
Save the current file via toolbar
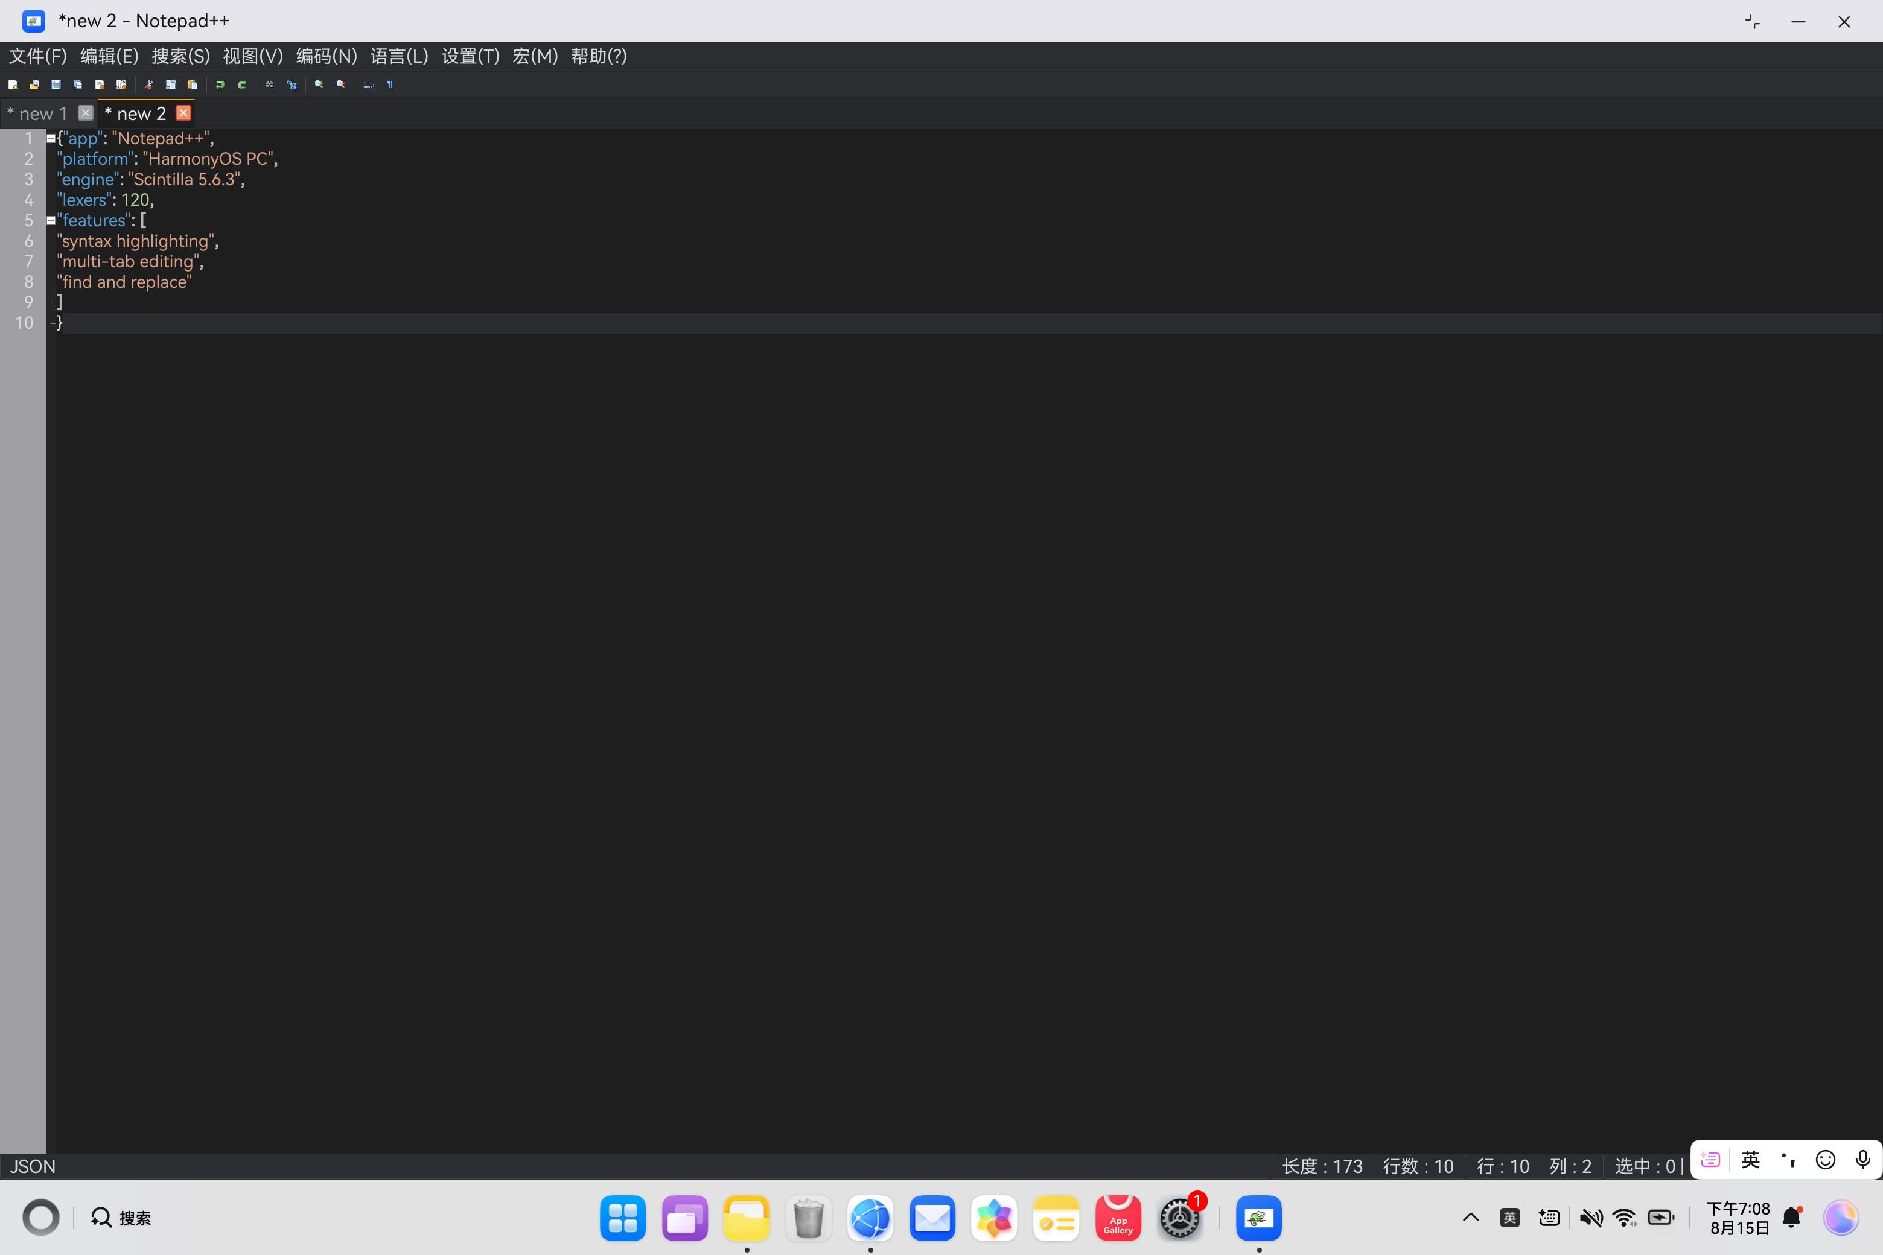tap(56, 84)
